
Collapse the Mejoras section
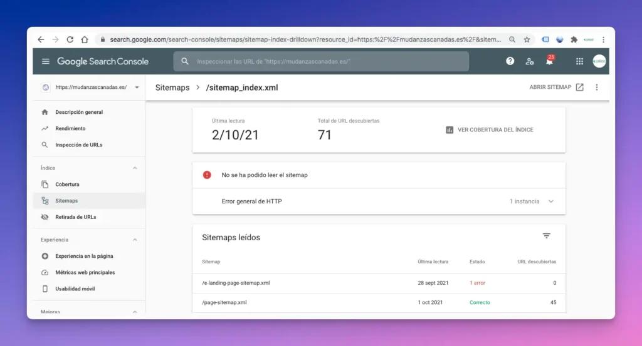135,312
